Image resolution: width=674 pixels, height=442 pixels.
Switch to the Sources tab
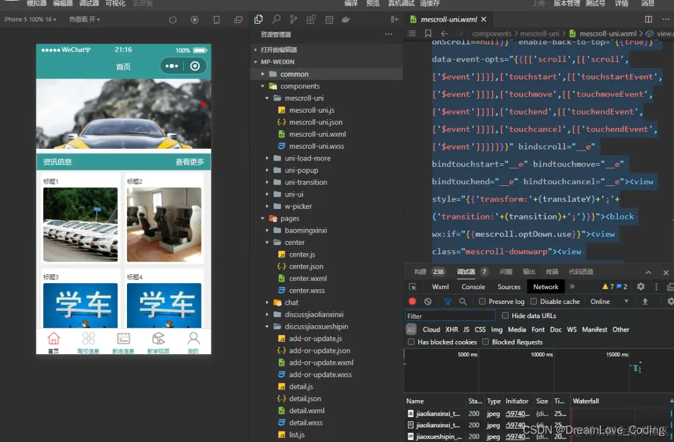click(509, 287)
